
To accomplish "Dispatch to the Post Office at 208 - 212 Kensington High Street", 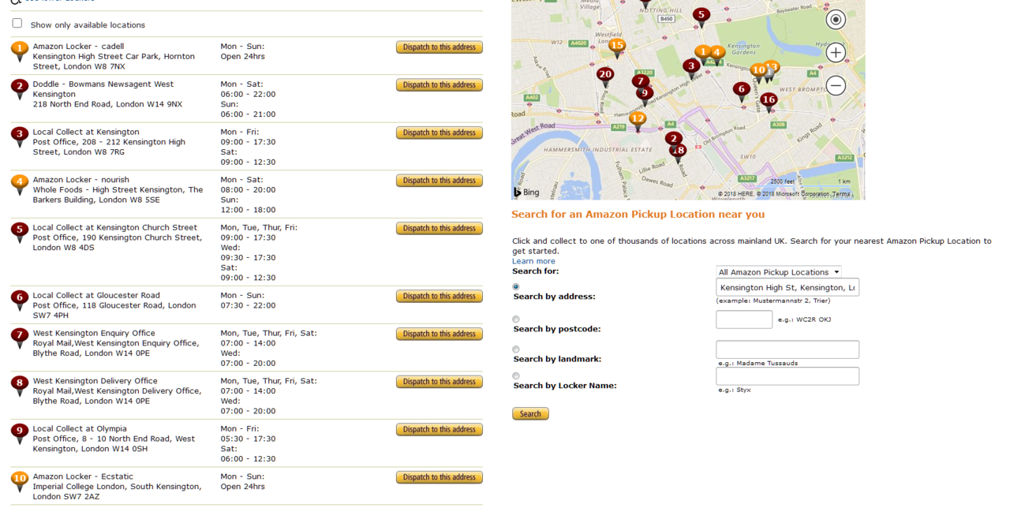I will tap(440, 133).
